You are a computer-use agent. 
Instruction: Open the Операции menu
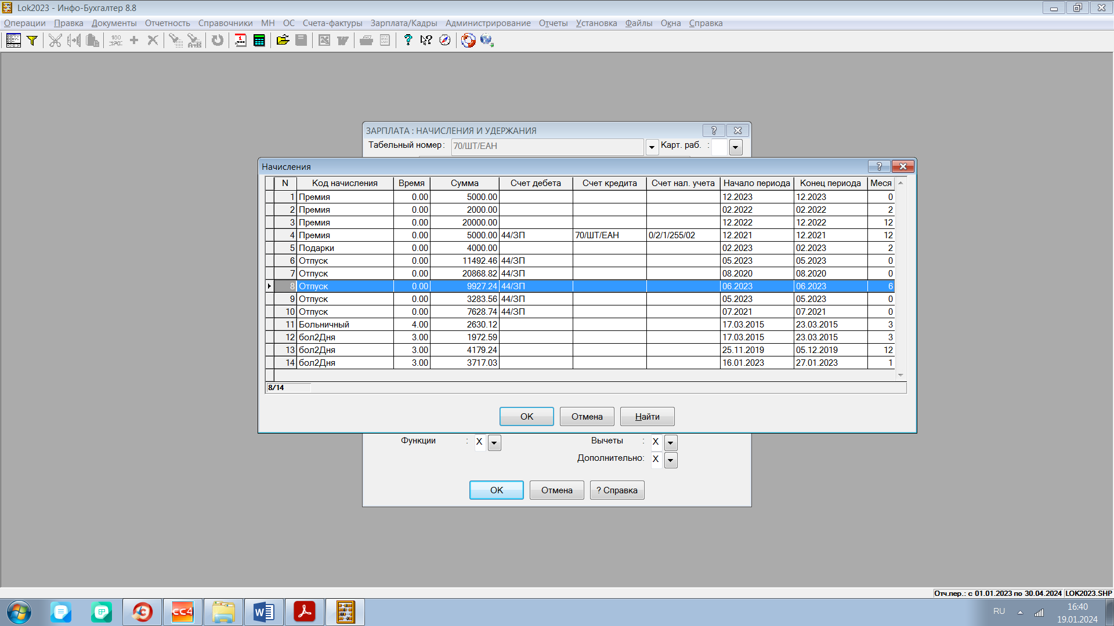[x=25, y=23]
